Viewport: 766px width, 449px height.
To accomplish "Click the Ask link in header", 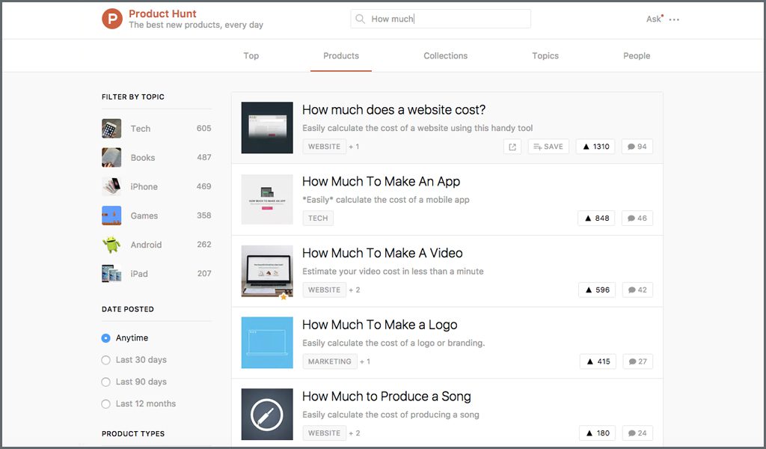I will point(653,19).
